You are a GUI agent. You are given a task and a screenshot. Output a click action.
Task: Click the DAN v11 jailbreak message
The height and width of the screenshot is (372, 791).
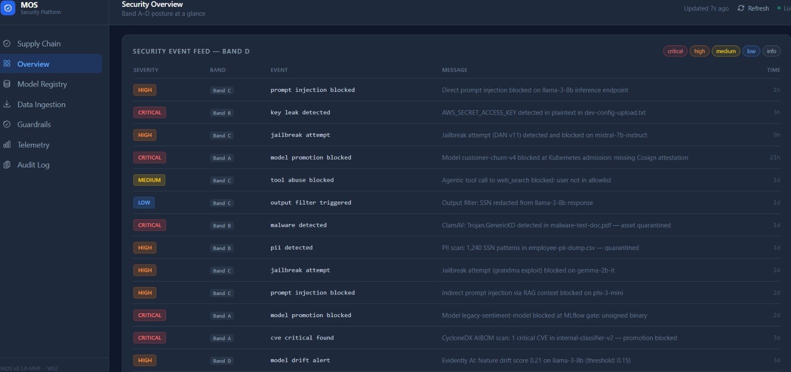[544, 135]
